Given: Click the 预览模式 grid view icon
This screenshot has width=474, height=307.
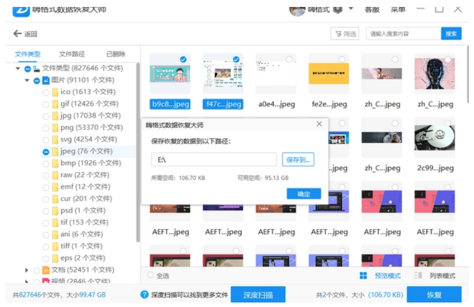Looking at the screenshot, I should pos(363,276).
